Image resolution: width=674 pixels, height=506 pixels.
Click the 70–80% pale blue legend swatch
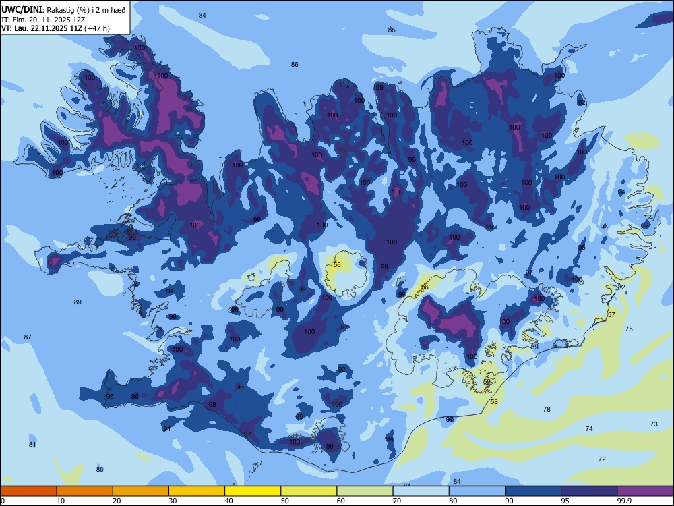point(421,491)
